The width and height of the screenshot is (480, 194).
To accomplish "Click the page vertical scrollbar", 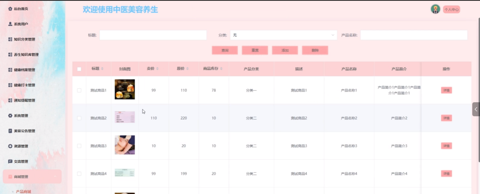I will (x=479, y=89).
